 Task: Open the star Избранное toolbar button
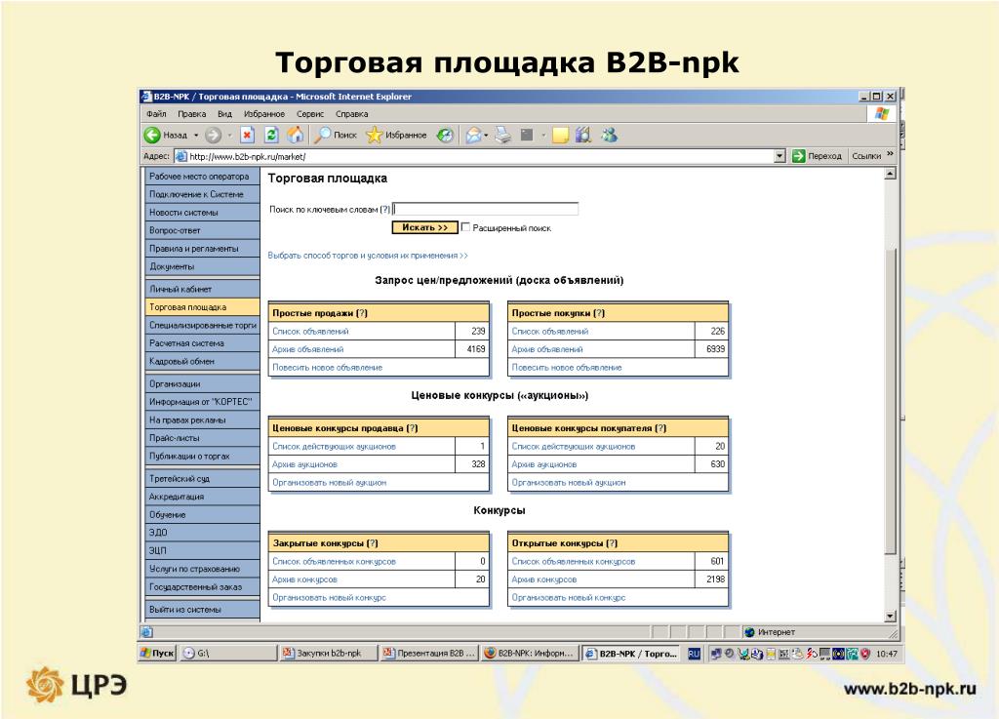coord(396,135)
